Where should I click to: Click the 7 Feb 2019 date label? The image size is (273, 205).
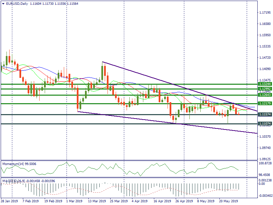[31, 201]
